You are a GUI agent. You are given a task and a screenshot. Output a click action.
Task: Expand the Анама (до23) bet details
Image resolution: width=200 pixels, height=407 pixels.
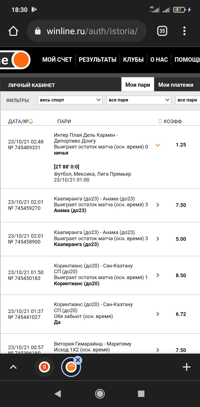(158, 205)
